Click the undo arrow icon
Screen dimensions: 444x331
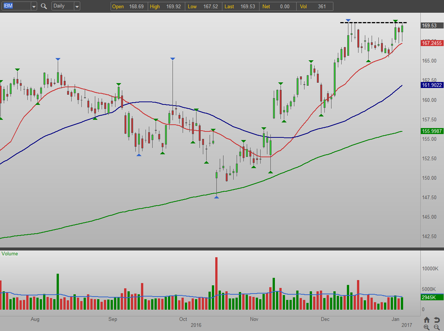[x=437, y=320]
